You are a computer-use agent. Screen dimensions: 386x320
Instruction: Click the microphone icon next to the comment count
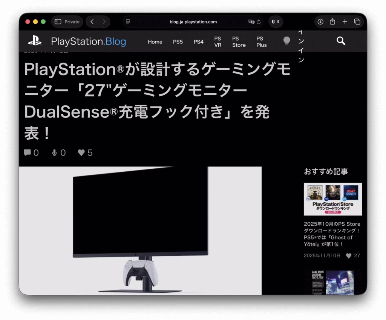pos(54,152)
